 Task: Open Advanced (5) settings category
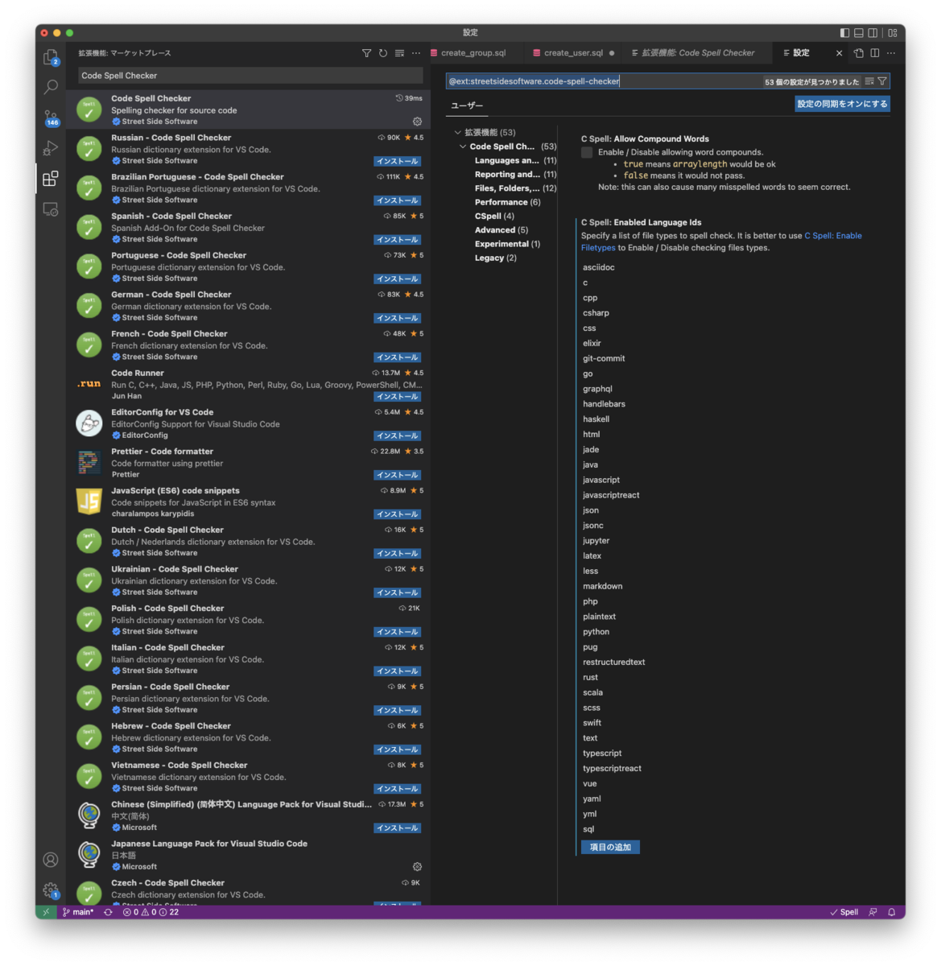click(501, 230)
